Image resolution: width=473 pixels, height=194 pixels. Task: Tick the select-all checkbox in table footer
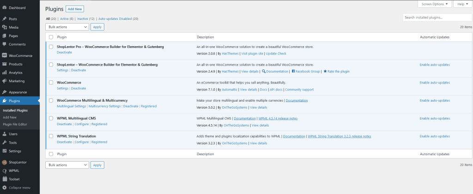tap(51, 154)
